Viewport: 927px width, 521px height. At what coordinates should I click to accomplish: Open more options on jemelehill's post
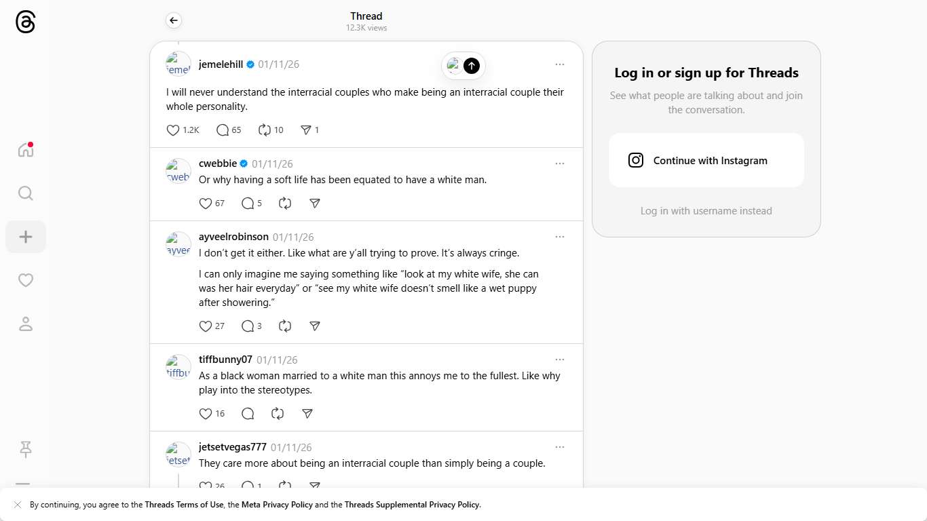[x=560, y=64]
